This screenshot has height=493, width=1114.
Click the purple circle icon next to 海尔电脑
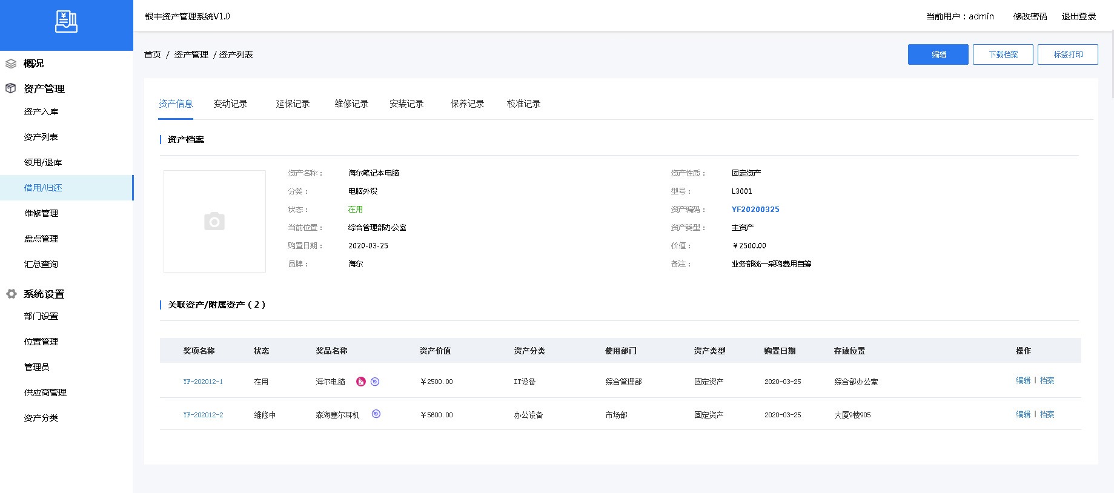375,382
